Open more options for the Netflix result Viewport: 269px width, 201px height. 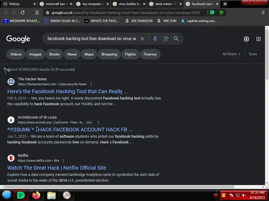point(64,161)
